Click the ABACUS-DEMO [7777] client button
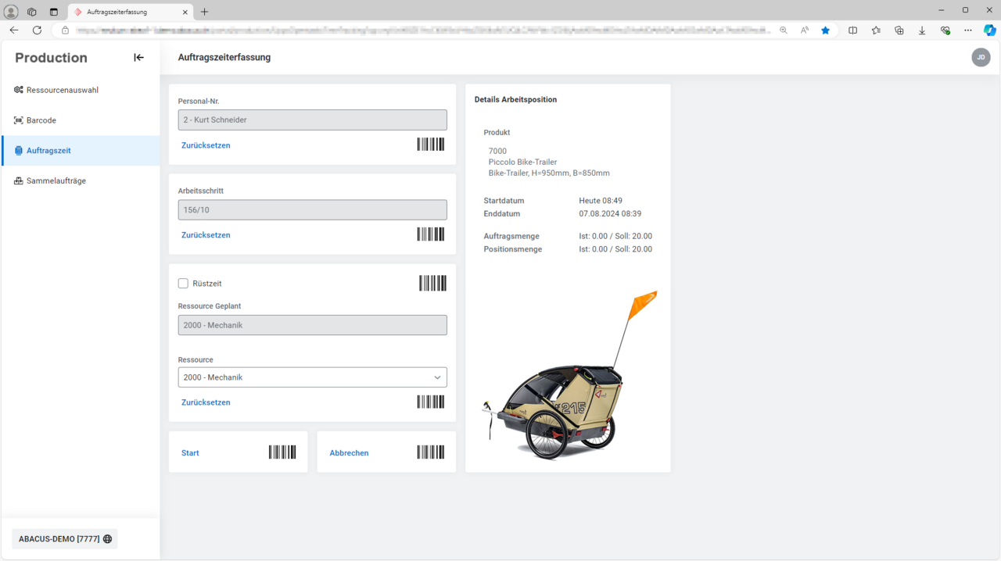 point(65,539)
